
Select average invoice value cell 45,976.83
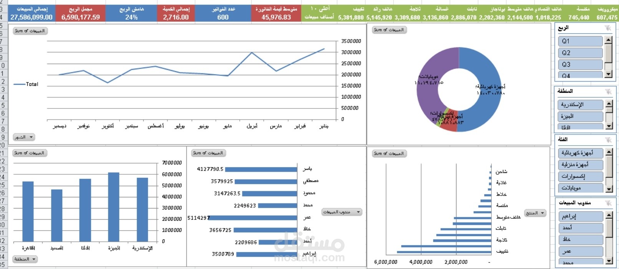pos(276,17)
